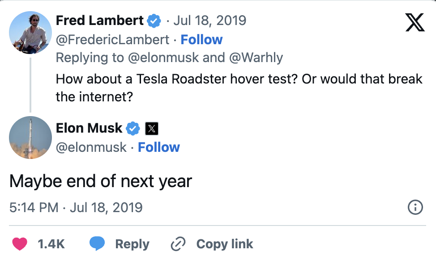Viewport: 436px width, 259px height.
Task: Click the Copy link text
Action: pos(225,244)
